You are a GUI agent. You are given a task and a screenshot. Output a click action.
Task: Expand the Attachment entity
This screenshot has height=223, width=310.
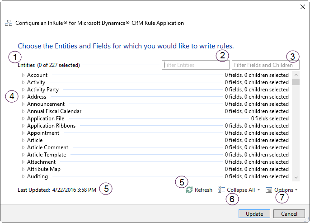click(x=23, y=162)
